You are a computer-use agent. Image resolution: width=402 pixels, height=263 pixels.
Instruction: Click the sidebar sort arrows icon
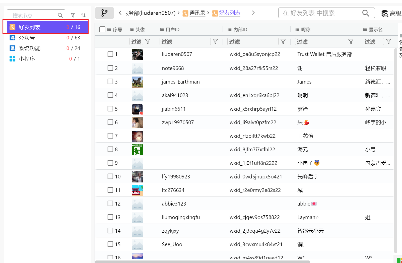pos(83,15)
